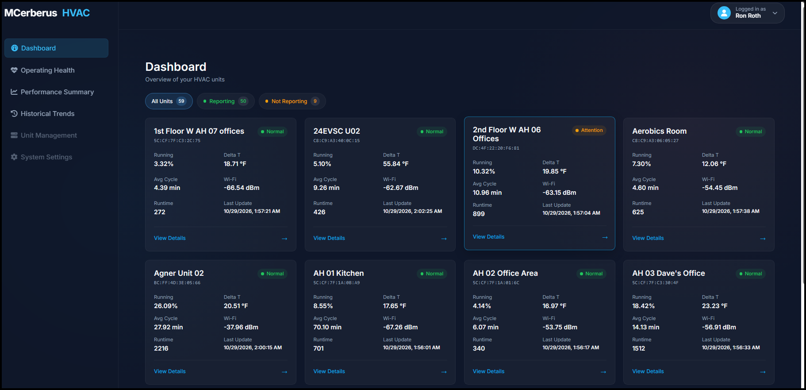Click arrow icon on Agner Unit 02 card

(x=284, y=372)
